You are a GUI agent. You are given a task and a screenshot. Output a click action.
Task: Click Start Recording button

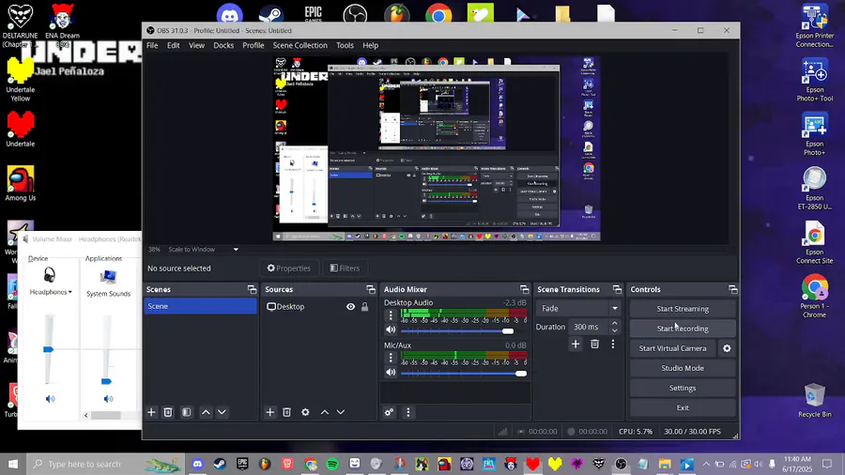(683, 329)
